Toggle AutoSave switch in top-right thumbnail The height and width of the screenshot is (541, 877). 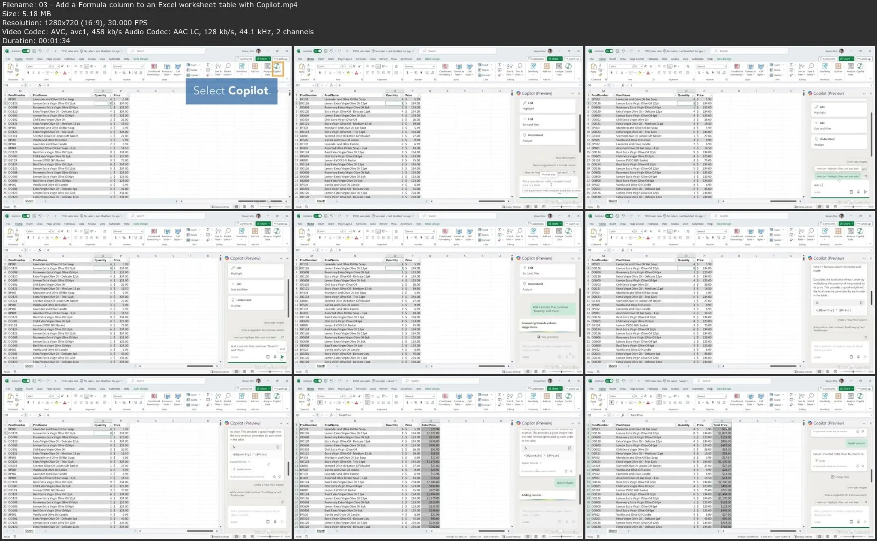tap(609, 51)
